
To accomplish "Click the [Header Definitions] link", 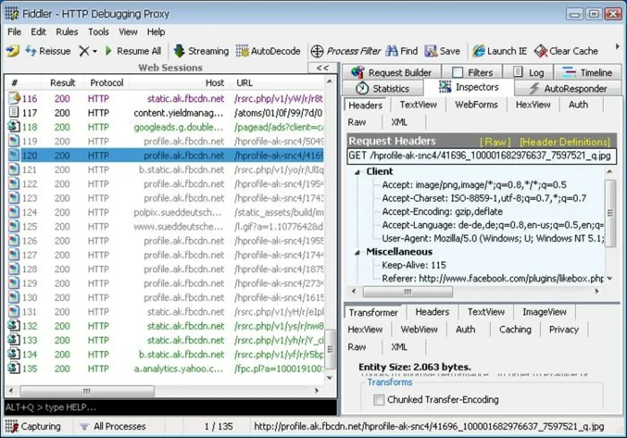I will pos(565,142).
